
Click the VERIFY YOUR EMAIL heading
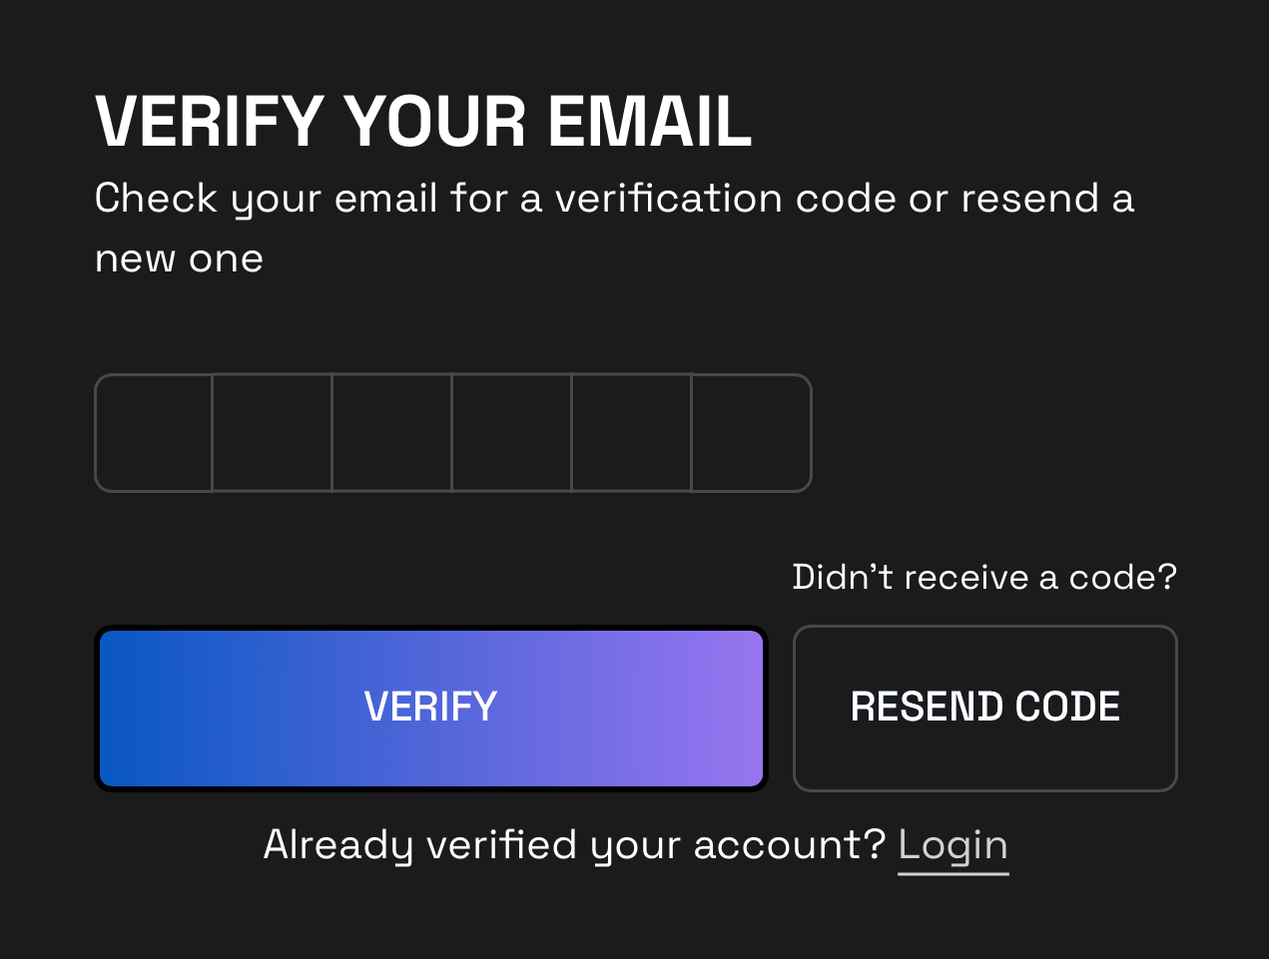(423, 122)
